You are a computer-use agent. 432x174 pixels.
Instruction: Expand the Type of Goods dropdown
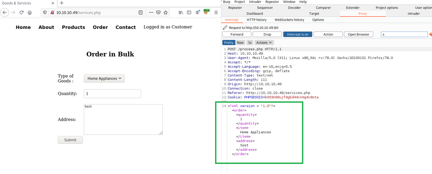point(104,78)
